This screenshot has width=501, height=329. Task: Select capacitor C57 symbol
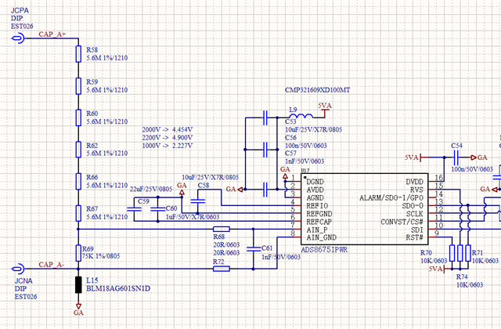[265, 190]
